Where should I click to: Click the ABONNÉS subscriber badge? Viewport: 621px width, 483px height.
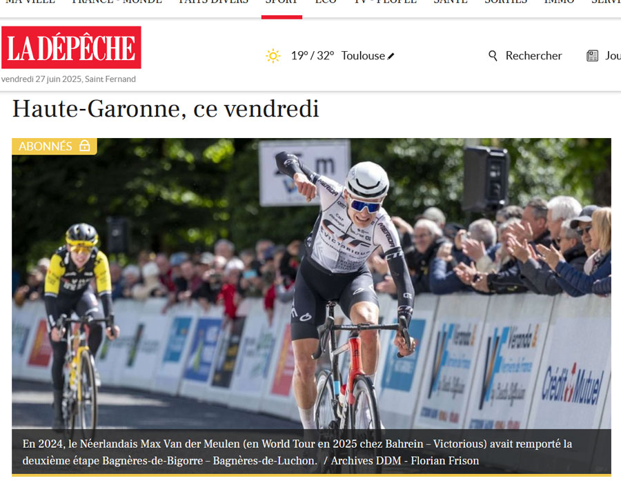tap(55, 146)
